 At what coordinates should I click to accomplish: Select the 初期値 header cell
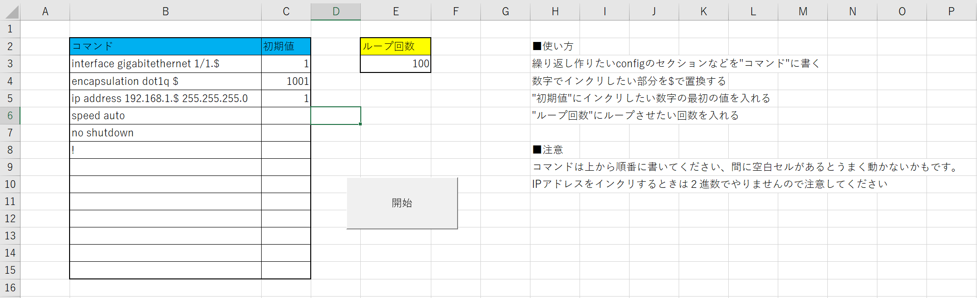(286, 46)
